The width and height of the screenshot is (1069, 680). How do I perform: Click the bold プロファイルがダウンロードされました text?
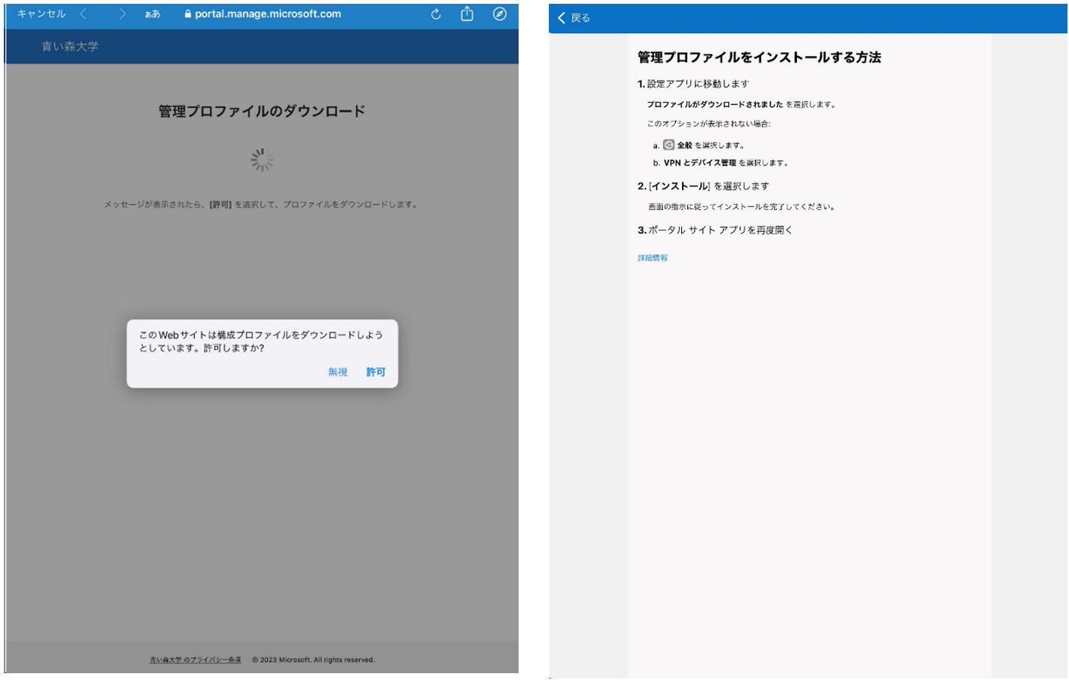(x=714, y=105)
